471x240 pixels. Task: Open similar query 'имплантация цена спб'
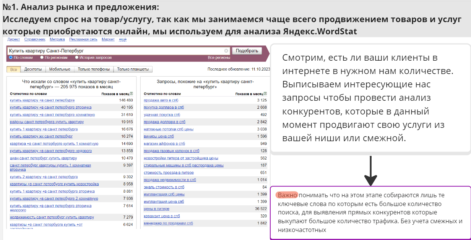coord(163,201)
